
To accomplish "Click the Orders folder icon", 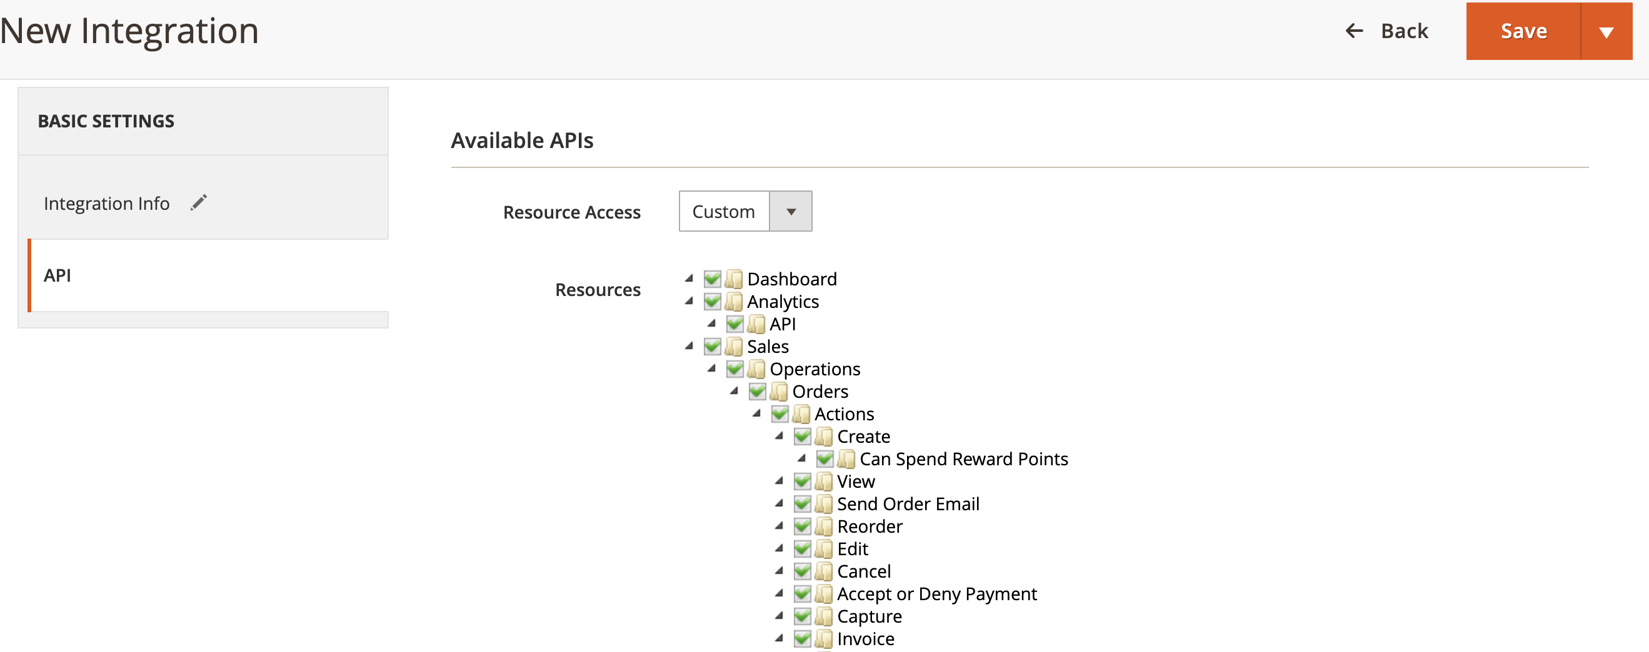I will click(778, 391).
